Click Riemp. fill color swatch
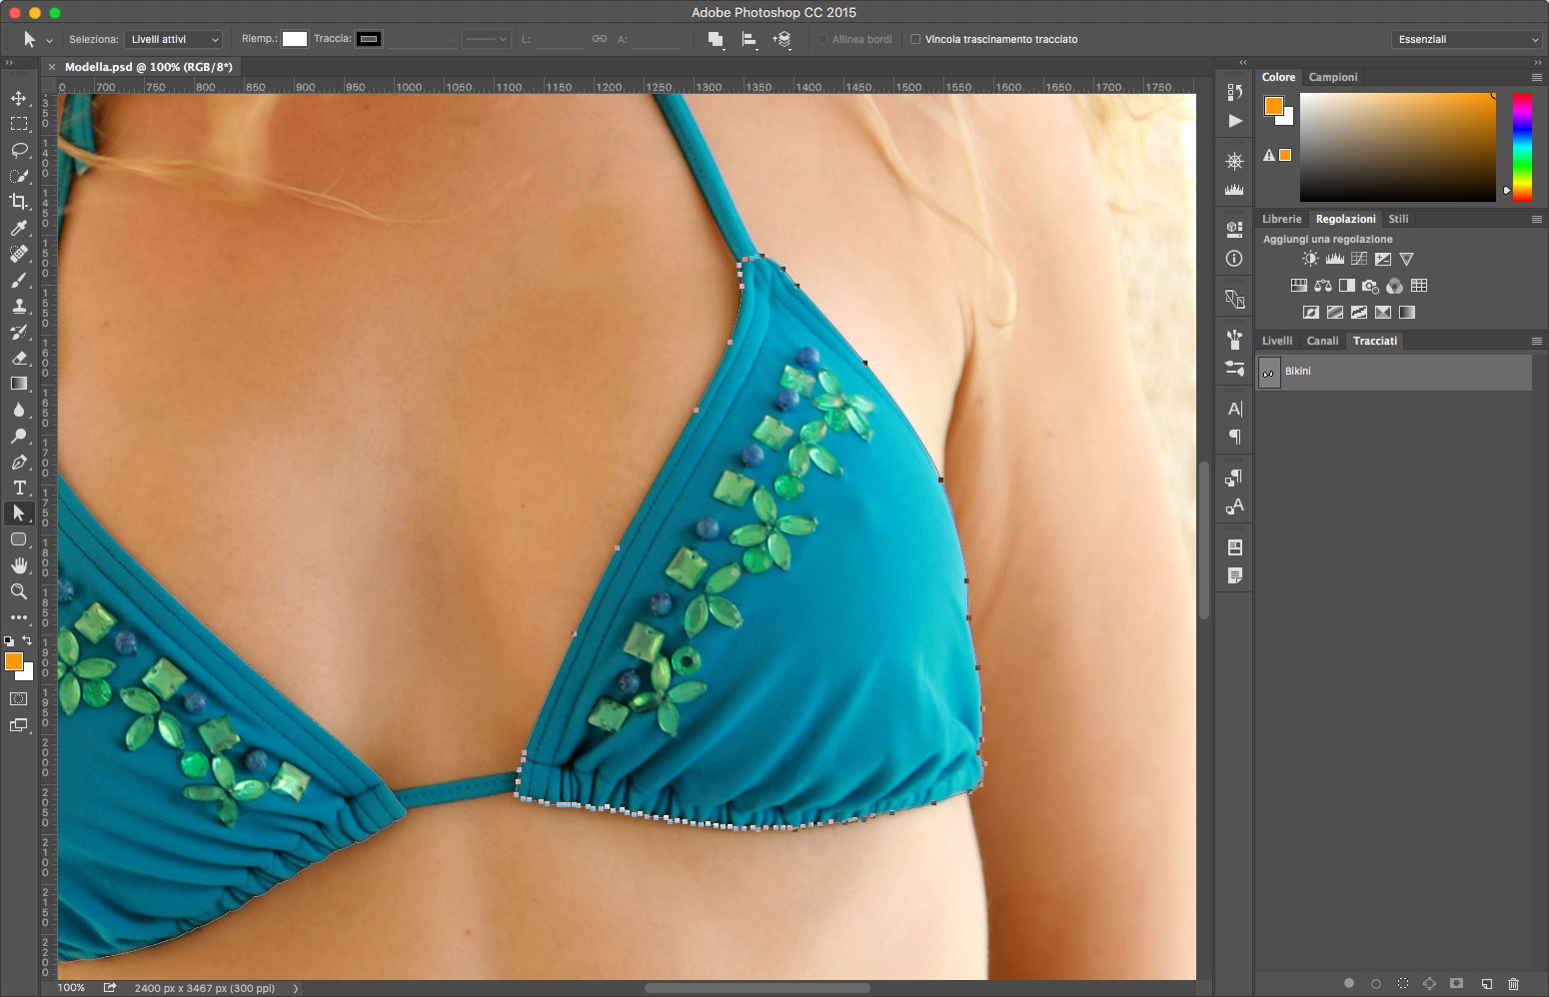The width and height of the screenshot is (1549, 997). coord(294,39)
